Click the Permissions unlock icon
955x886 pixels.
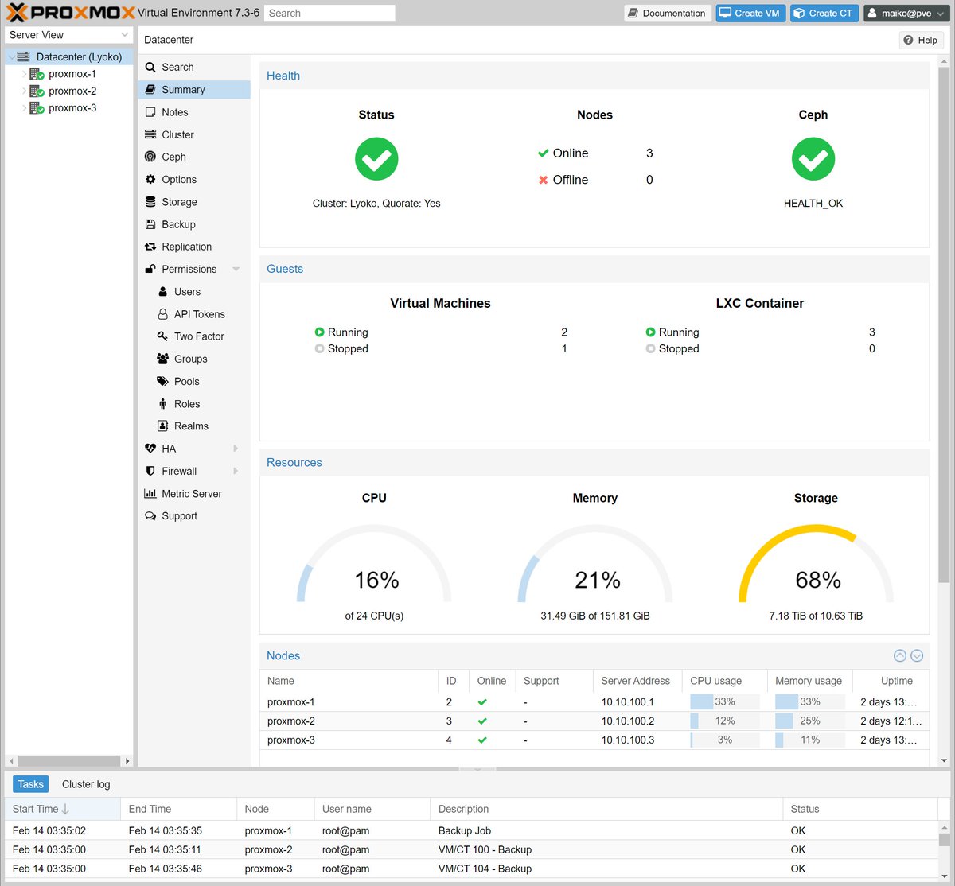pyautogui.click(x=150, y=269)
